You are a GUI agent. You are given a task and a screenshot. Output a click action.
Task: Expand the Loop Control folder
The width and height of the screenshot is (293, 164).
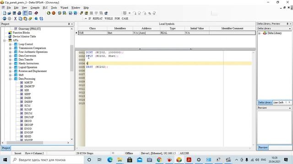click(x=10, y=44)
